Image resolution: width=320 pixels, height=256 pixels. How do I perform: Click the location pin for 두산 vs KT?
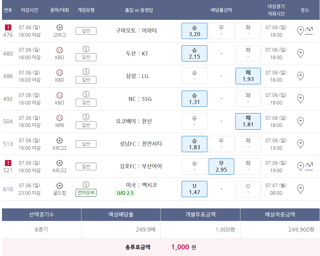pyautogui.click(x=300, y=53)
